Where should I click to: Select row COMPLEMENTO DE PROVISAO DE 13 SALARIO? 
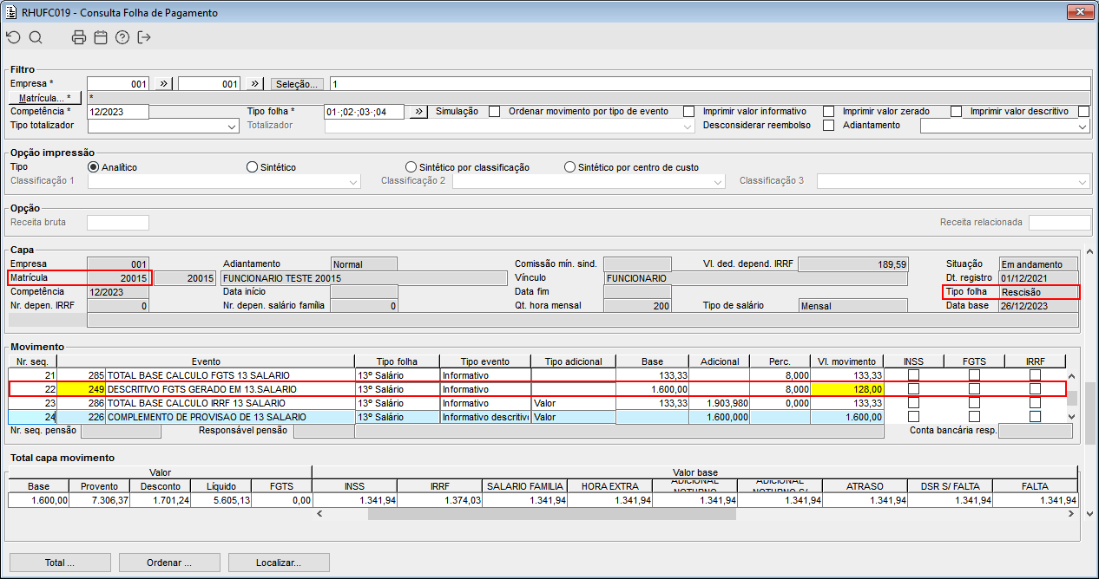coord(536,417)
